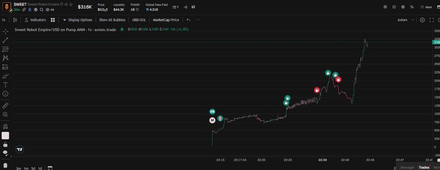Open the link icon under SWEET
440x170 pixels.
23,10
